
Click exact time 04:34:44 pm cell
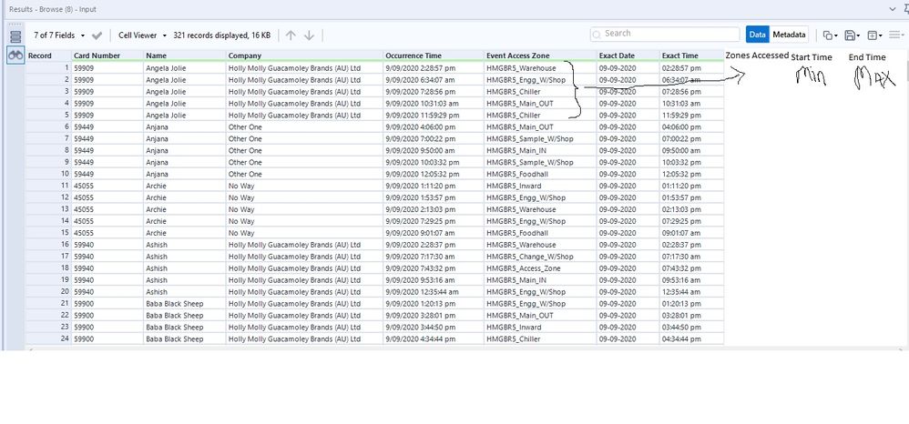691,339
